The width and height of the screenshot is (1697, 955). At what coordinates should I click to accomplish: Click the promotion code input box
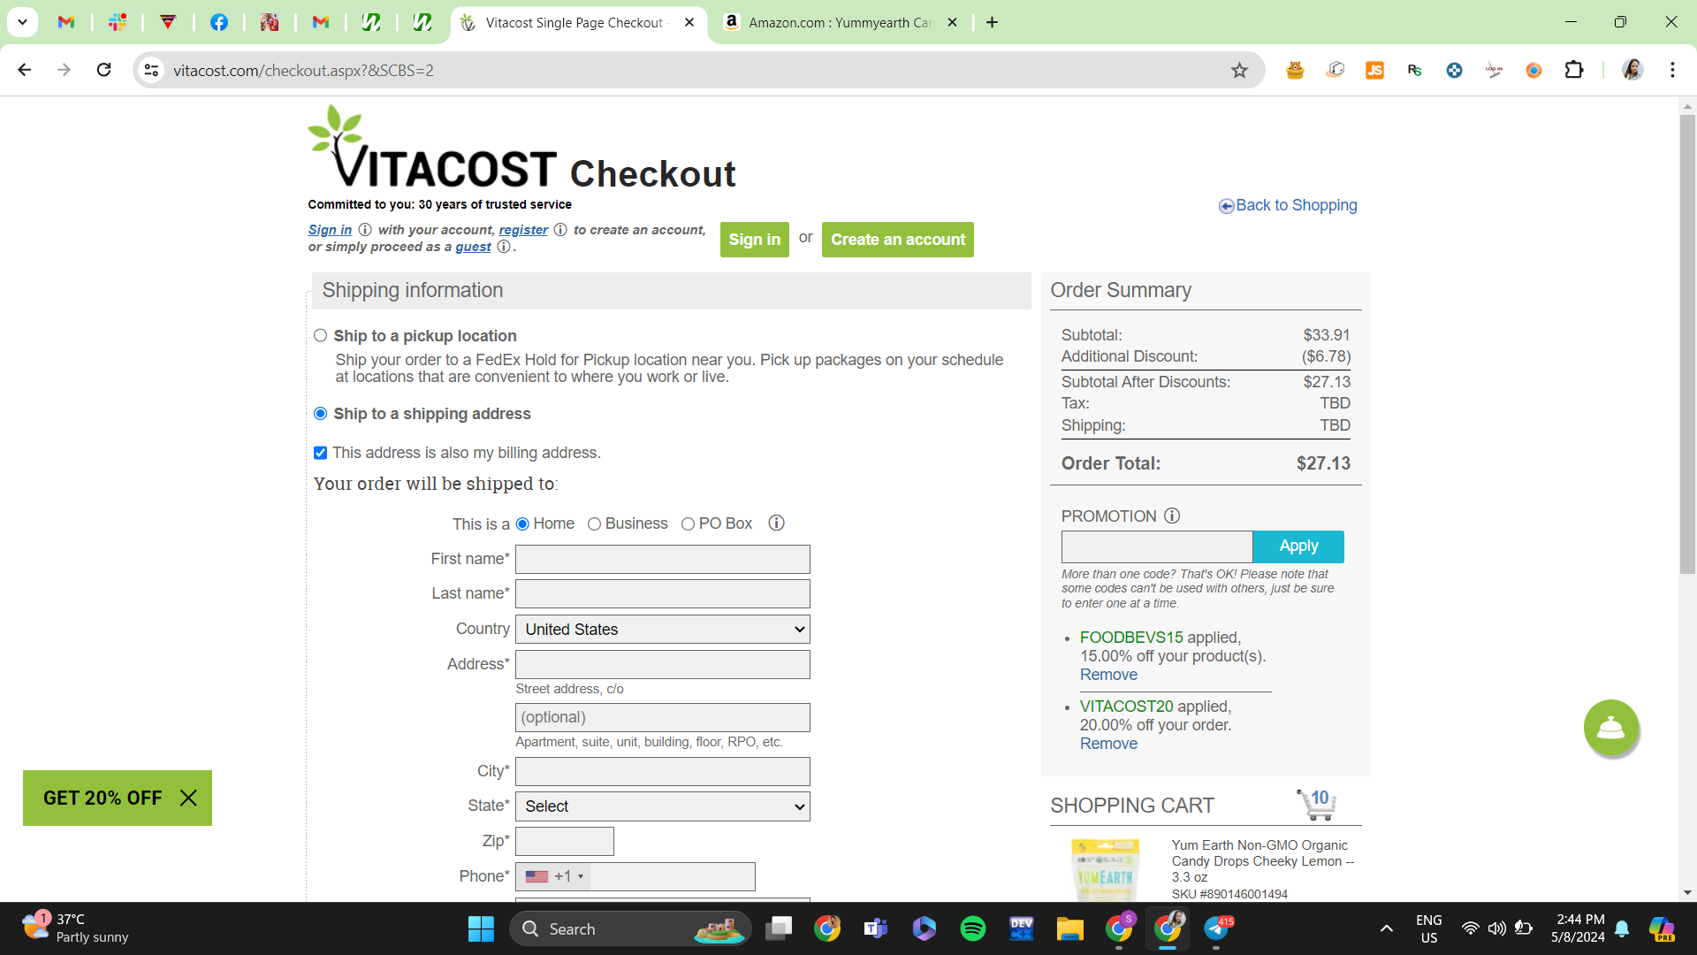1157,546
